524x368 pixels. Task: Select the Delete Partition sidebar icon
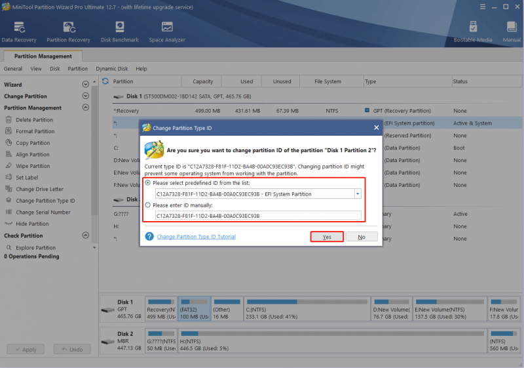point(9,120)
